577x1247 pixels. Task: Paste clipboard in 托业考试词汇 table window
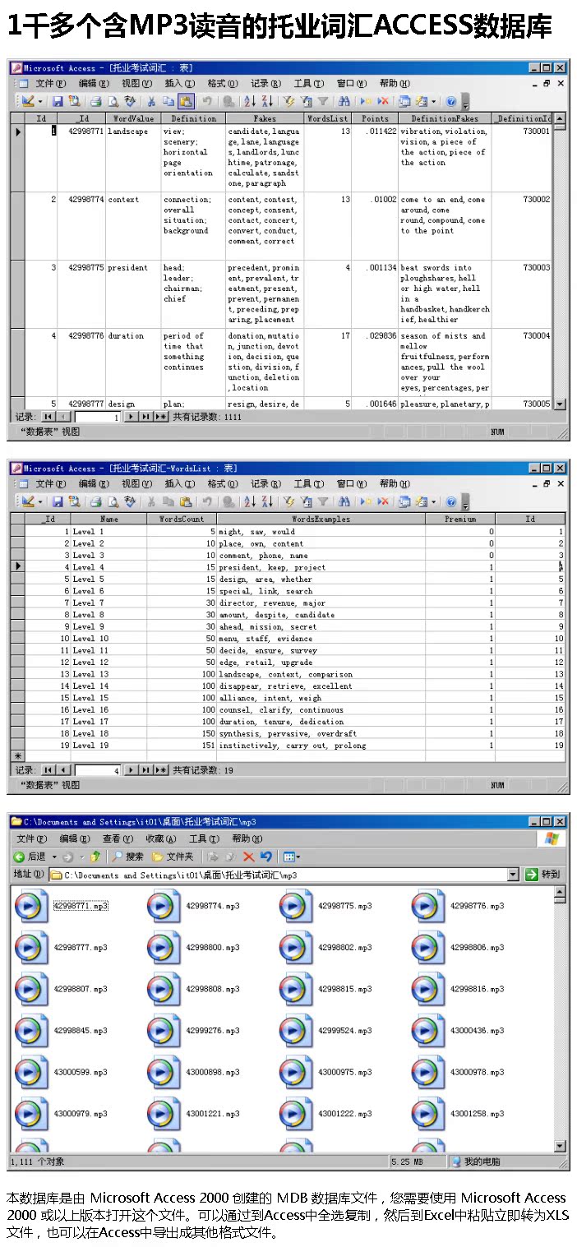pos(186,101)
